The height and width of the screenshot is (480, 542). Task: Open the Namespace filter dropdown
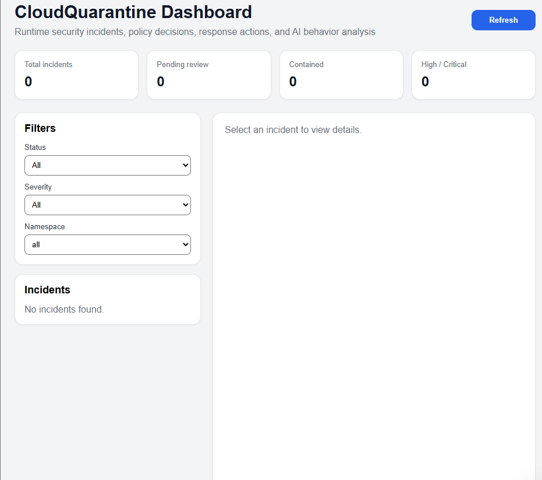pyautogui.click(x=107, y=244)
